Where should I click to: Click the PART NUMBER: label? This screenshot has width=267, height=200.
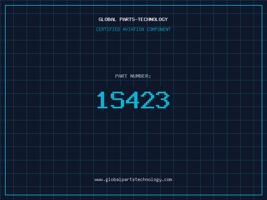tap(133, 76)
